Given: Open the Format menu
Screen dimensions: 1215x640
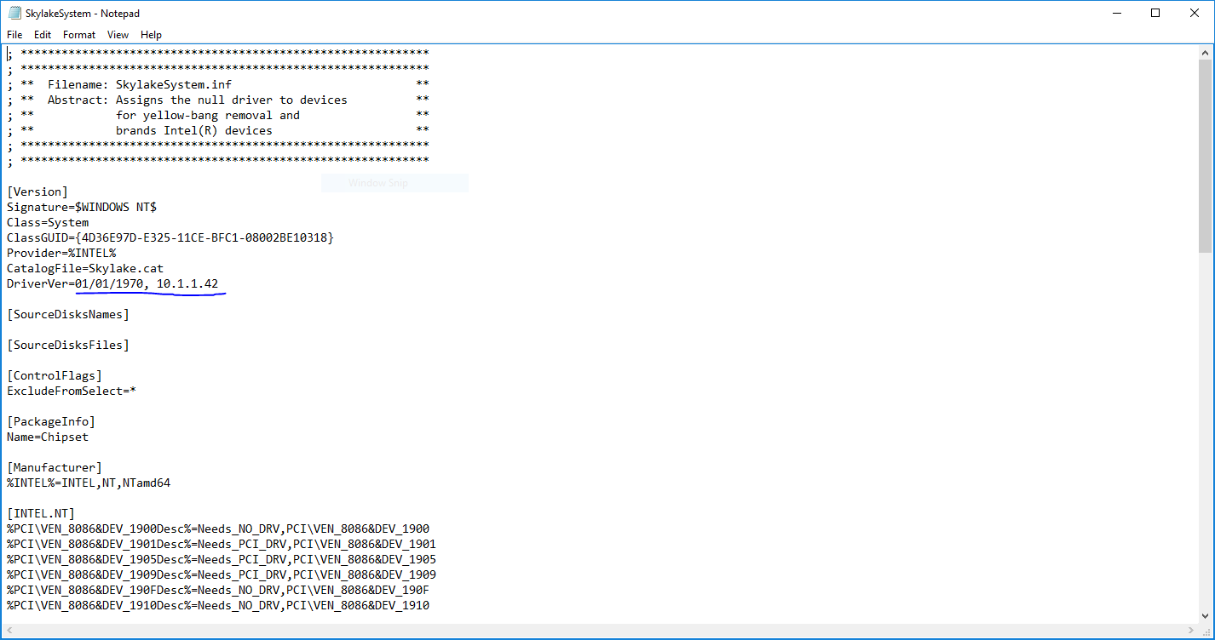Looking at the screenshot, I should click(x=78, y=35).
